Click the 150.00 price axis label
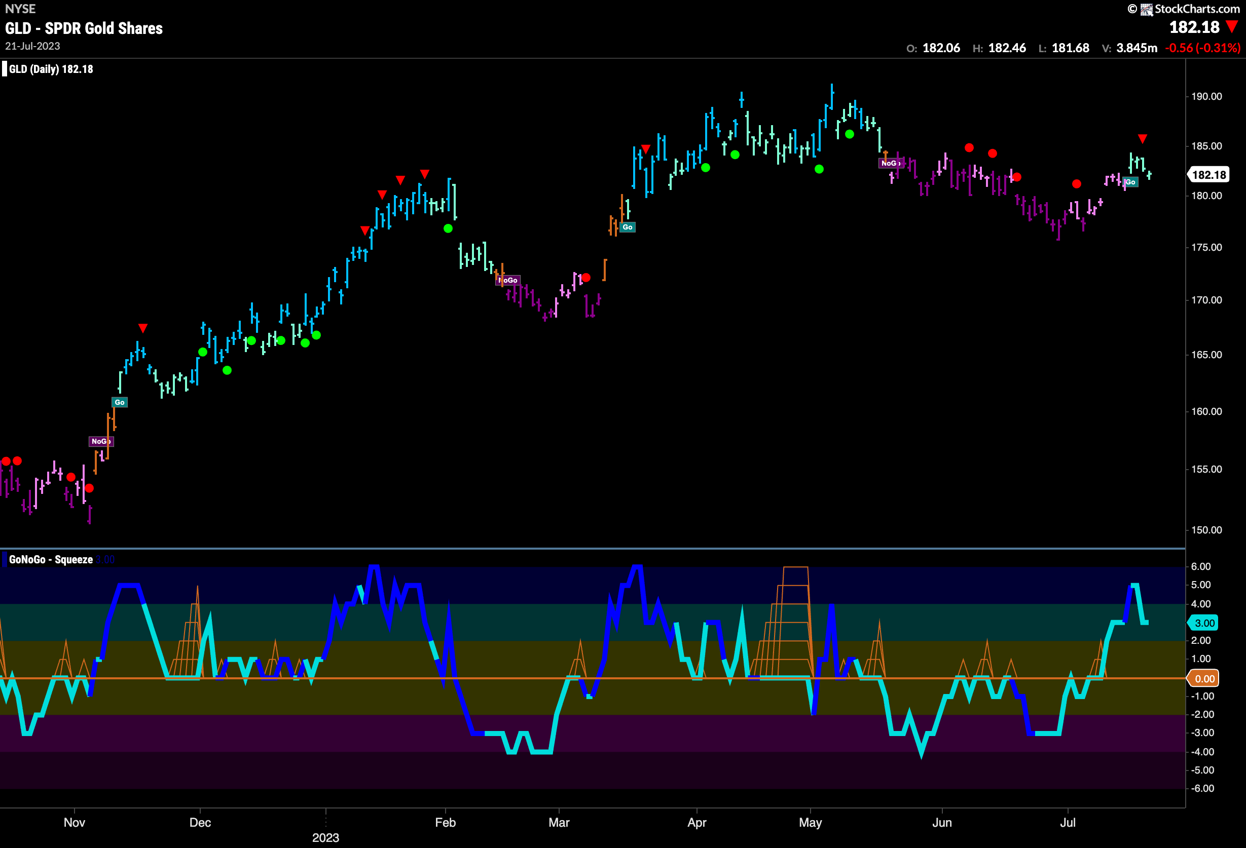 [x=1206, y=530]
